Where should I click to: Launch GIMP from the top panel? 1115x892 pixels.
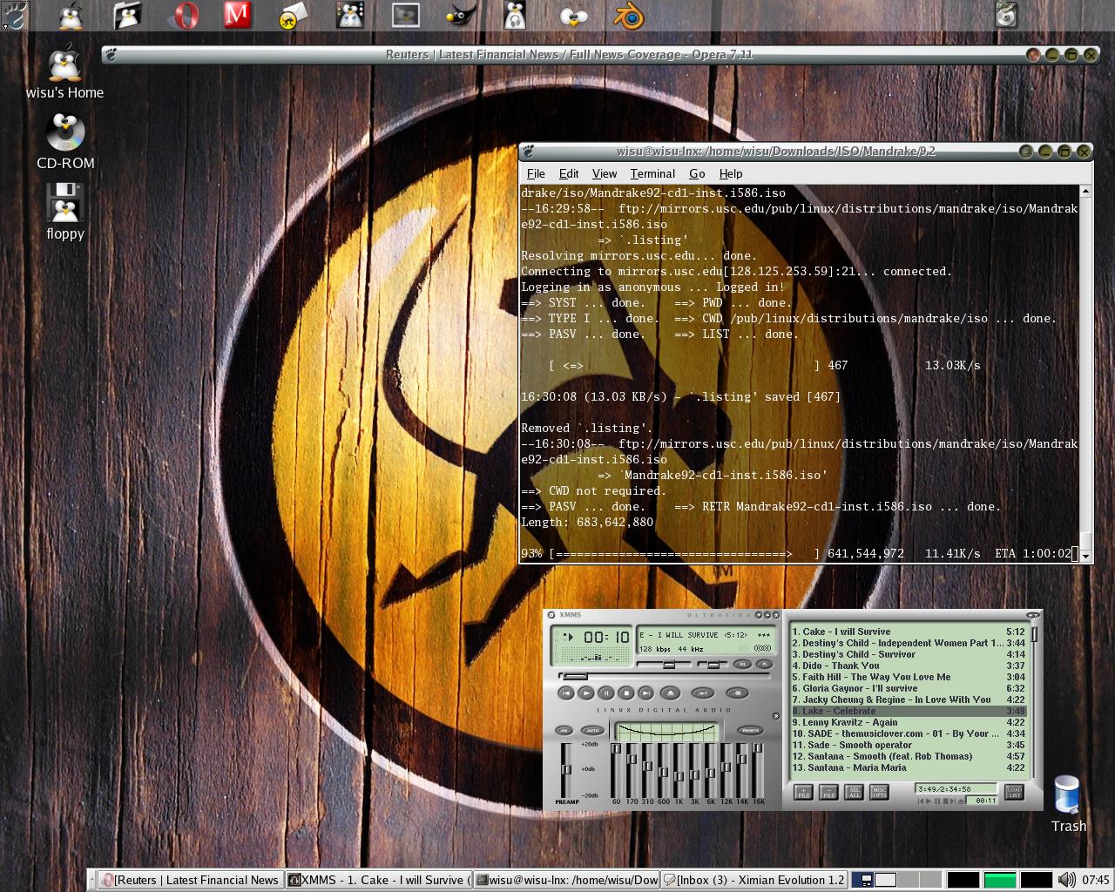(461, 15)
